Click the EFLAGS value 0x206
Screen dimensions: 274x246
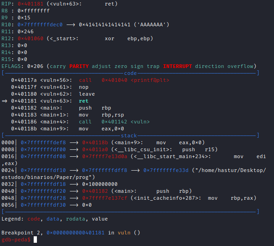(x=35, y=67)
